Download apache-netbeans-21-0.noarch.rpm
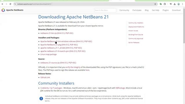 pyautogui.click(x=55, y=51)
